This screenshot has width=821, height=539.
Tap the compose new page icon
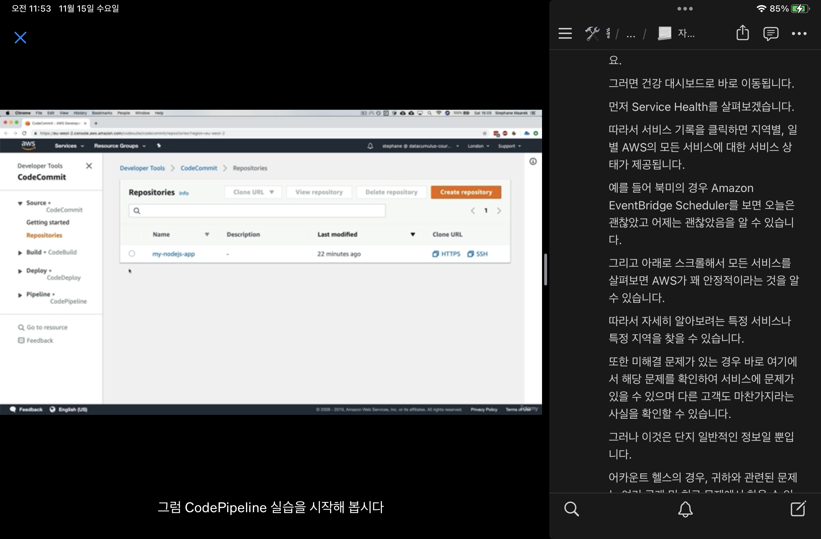click(798, 509)
